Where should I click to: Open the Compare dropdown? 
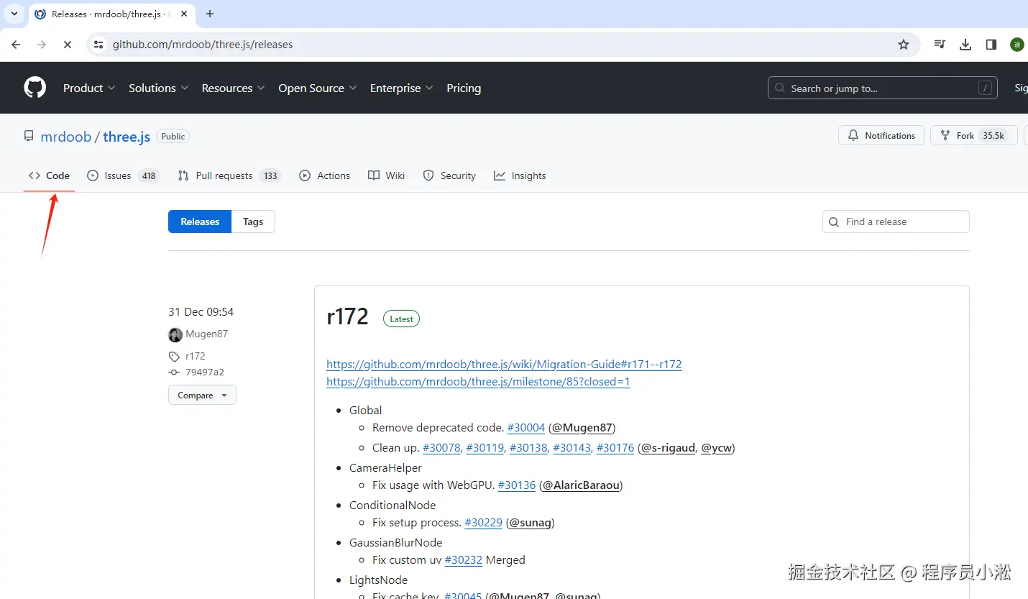coord(202,395)
